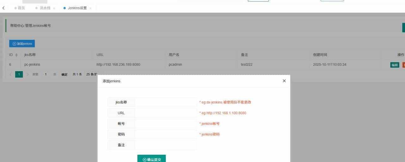Click the http://192.168.236.189:8080 URL cell
The width and height of the screenshot is (405, 162).
pos(129,65)
